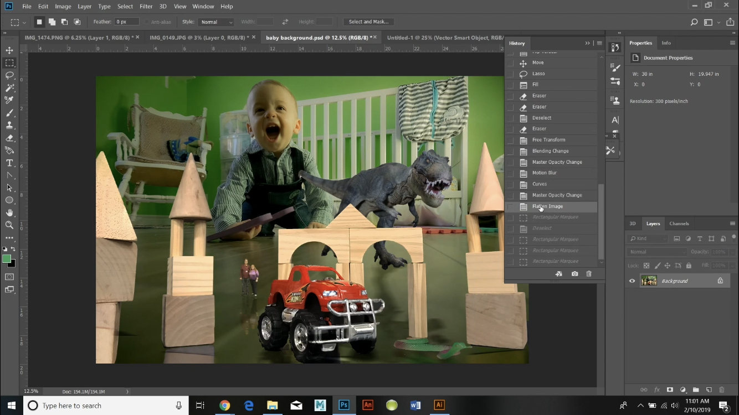Unlock the Background layer
Image resolution: width=739 pixels, height=415 pixels.
(720, 281)
